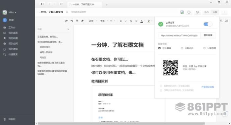Reload the page with refresh icon
This screenshot has width=231, height=125.
point(61,4)
